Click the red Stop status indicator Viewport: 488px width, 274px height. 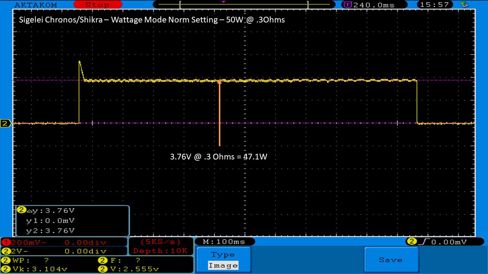(x=97, y=5)
